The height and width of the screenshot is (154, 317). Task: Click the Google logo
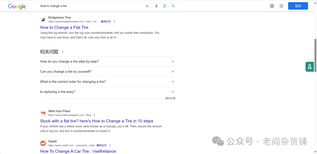point(17,6)
